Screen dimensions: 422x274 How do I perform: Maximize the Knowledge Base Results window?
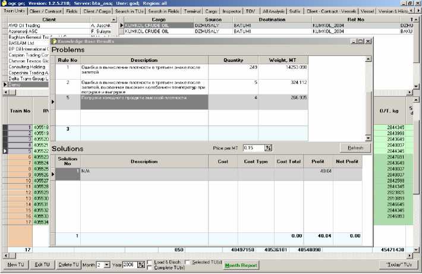(x=360, y=42)
